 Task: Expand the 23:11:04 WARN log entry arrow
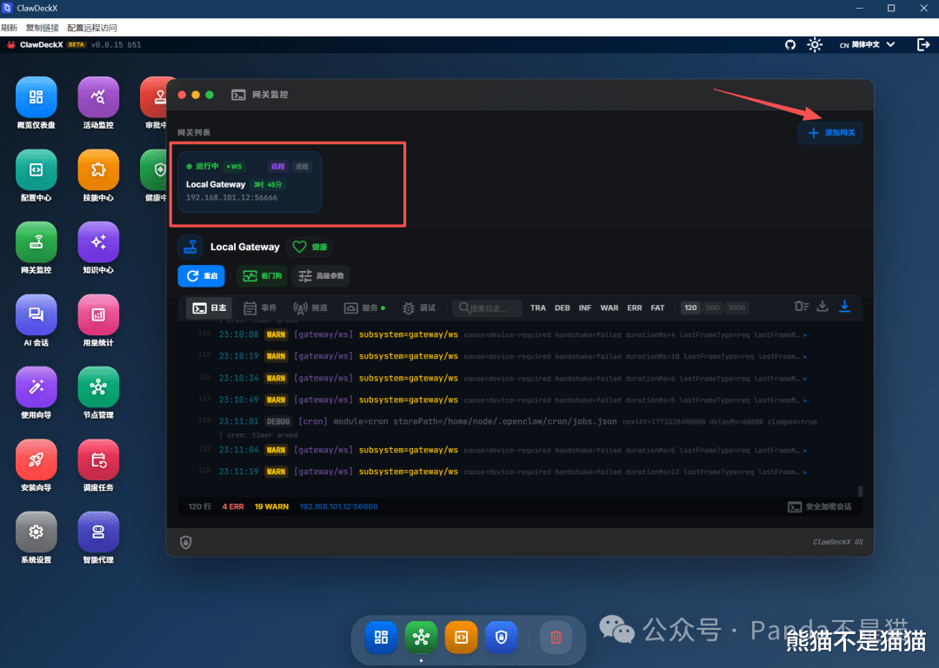click(x=805, y=451)
